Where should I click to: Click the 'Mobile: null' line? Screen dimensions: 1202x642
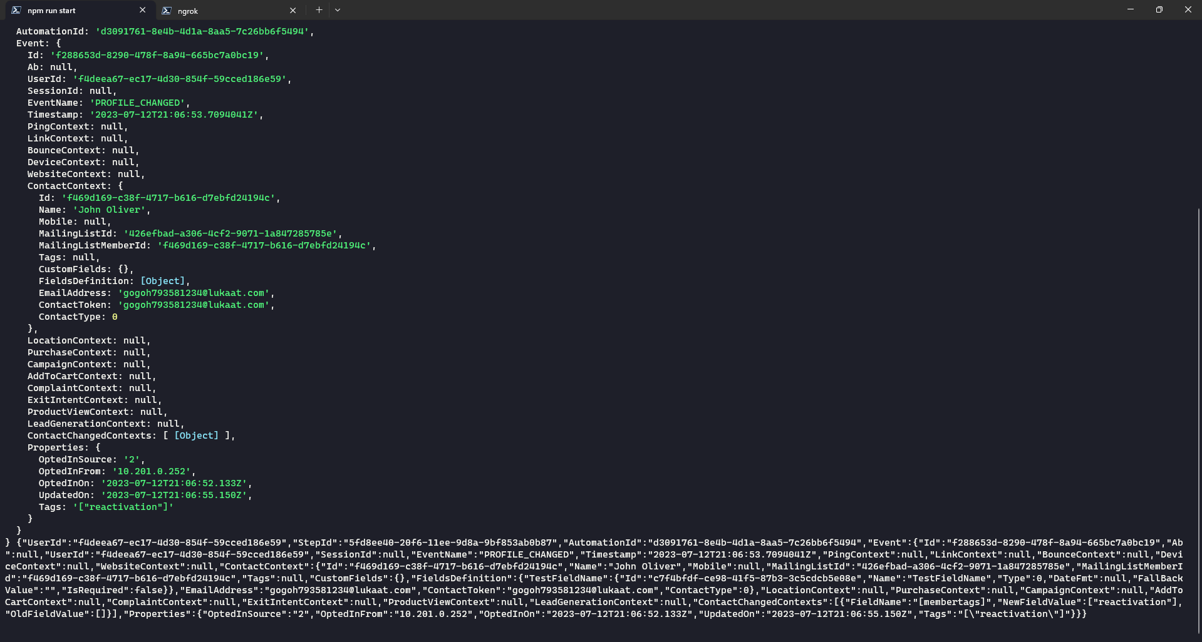[75, 222]
